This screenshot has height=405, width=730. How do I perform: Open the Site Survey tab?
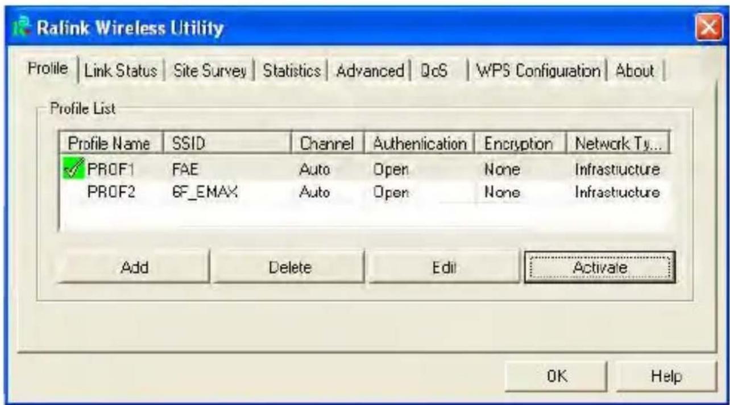point(210,71)
